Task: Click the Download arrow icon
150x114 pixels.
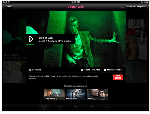Action: tap(30, 70)
